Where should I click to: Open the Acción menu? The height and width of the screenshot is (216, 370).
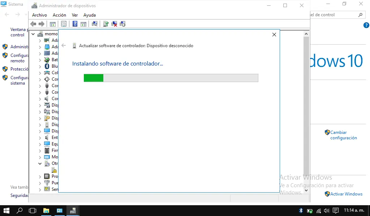point(59,15)
